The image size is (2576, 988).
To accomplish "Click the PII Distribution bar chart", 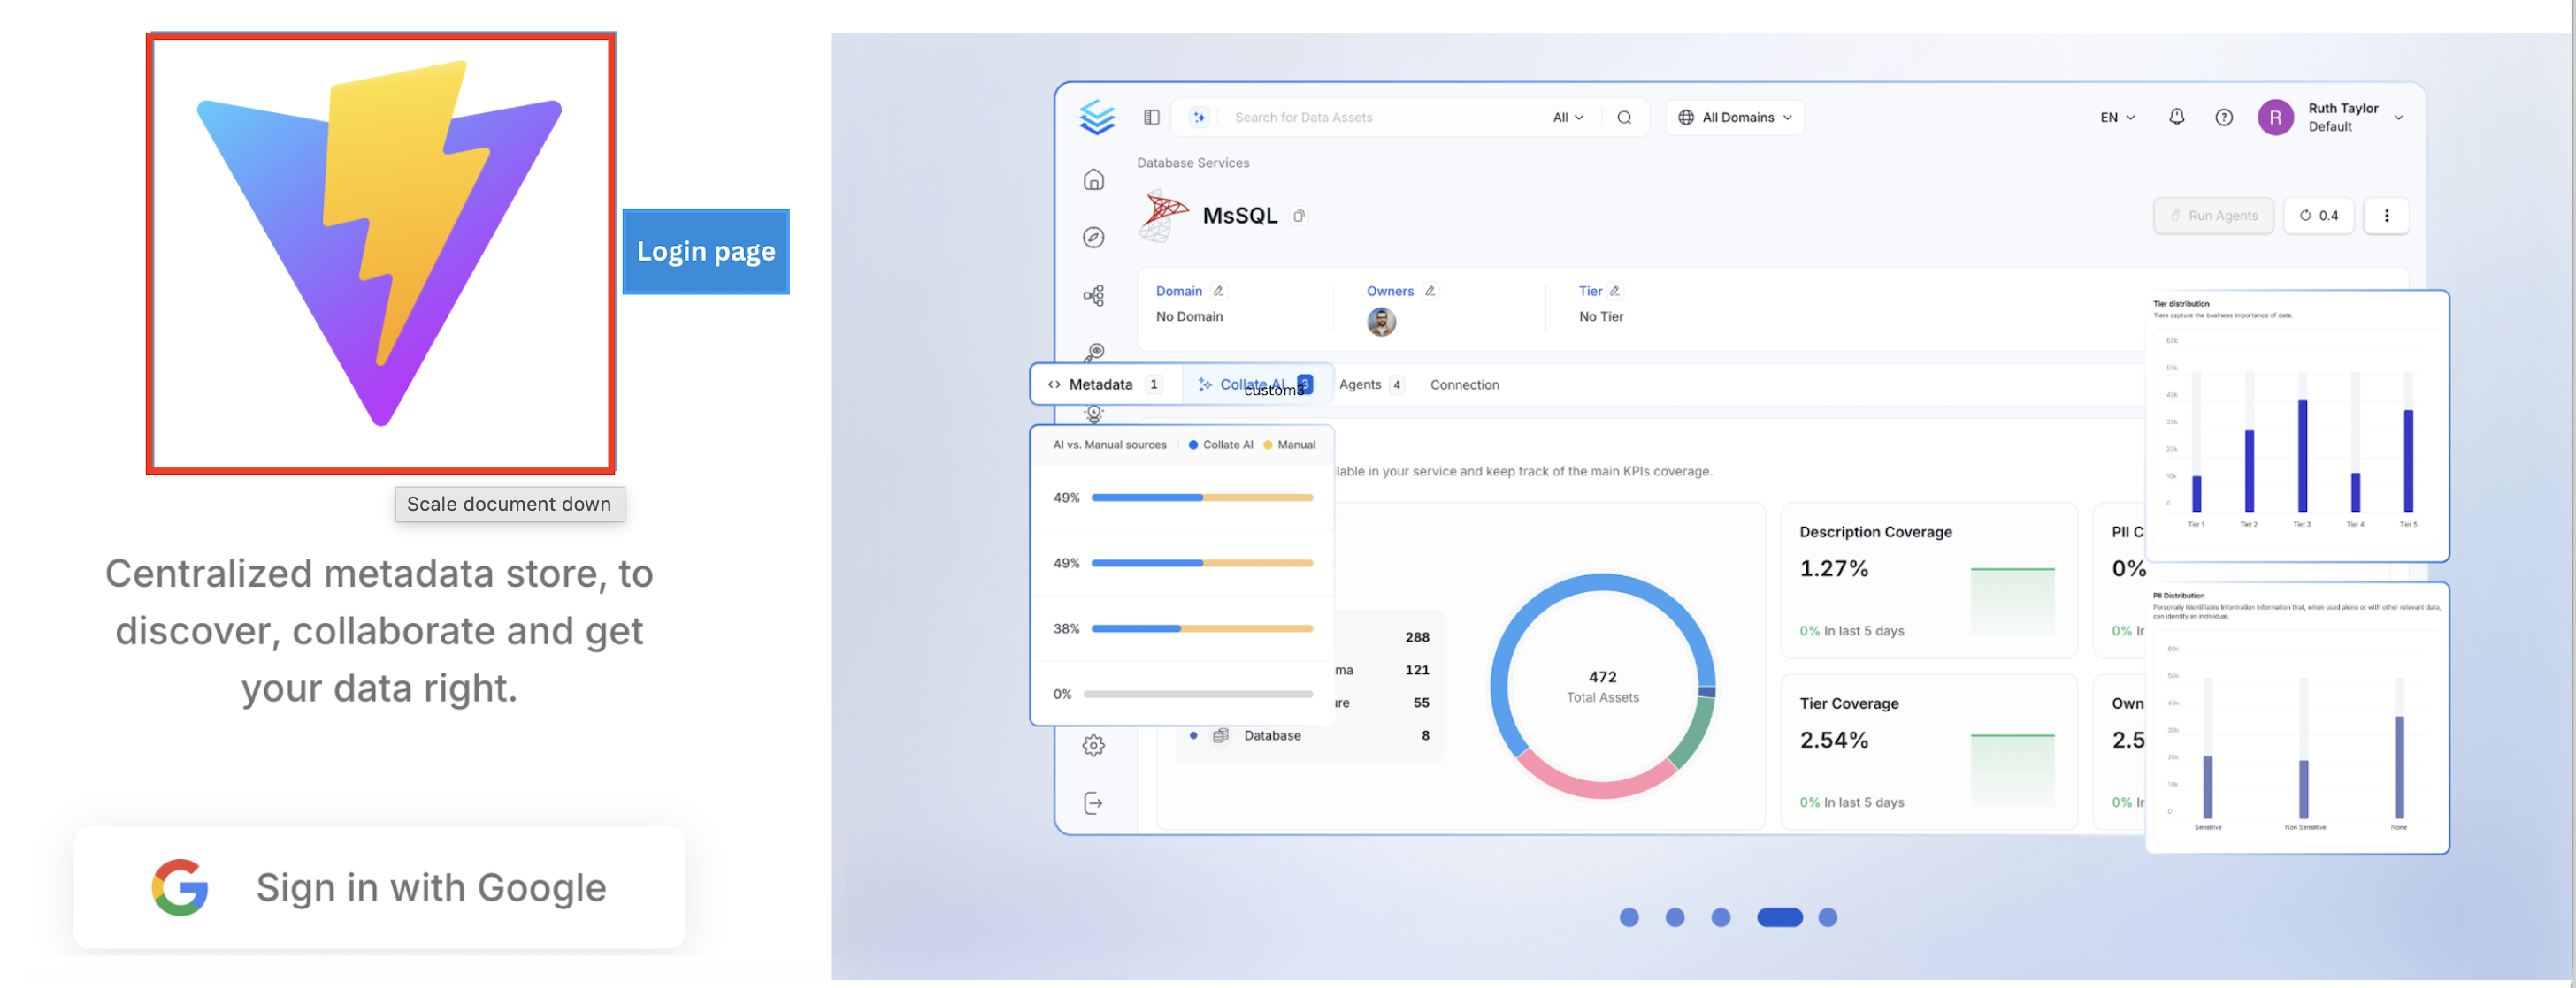I will 2297,718.
